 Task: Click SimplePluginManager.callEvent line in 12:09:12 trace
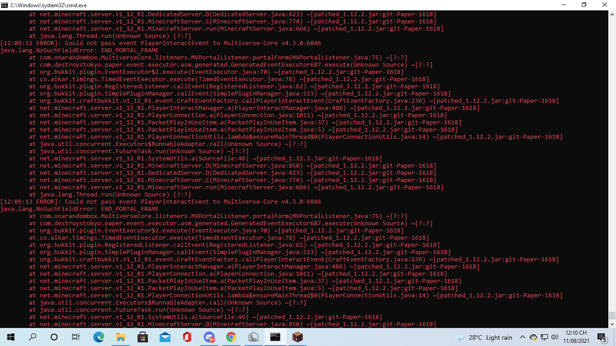click(x=240, y=94)
